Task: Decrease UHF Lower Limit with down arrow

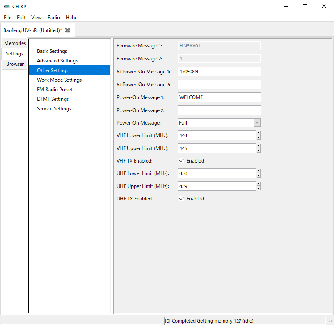Action: (x=258, y=175)
